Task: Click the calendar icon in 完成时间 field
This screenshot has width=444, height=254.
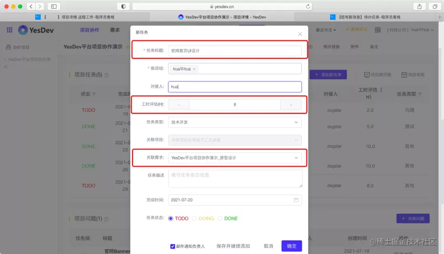Action: pyautogui.click(x=297, y=199)
